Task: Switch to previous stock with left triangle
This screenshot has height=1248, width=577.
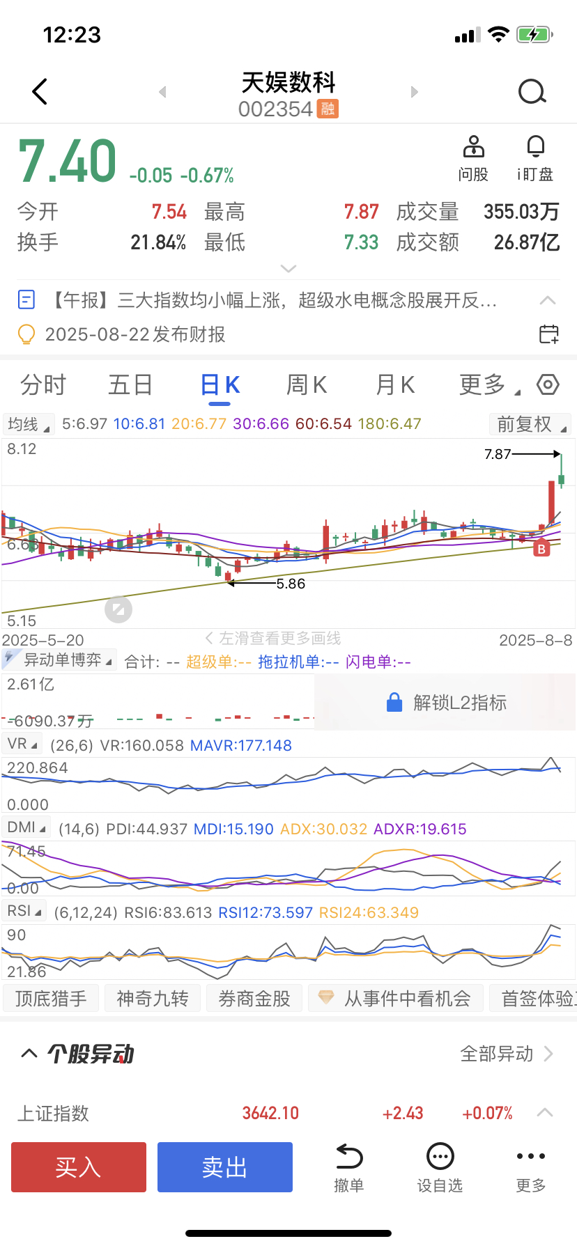Action: click(162, 92)
